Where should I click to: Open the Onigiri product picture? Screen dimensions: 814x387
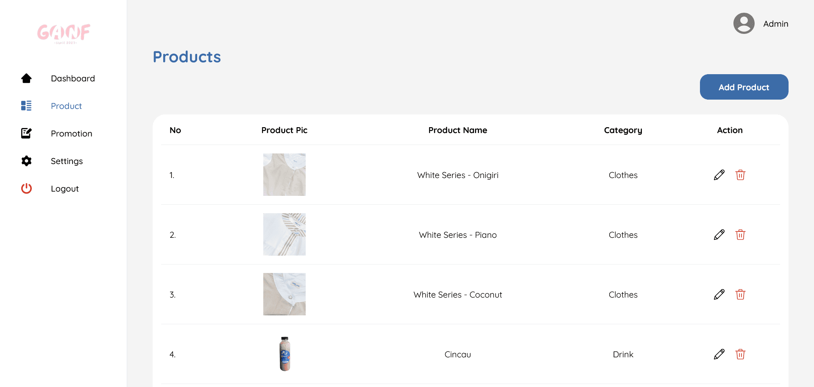(x=284, y=175)
